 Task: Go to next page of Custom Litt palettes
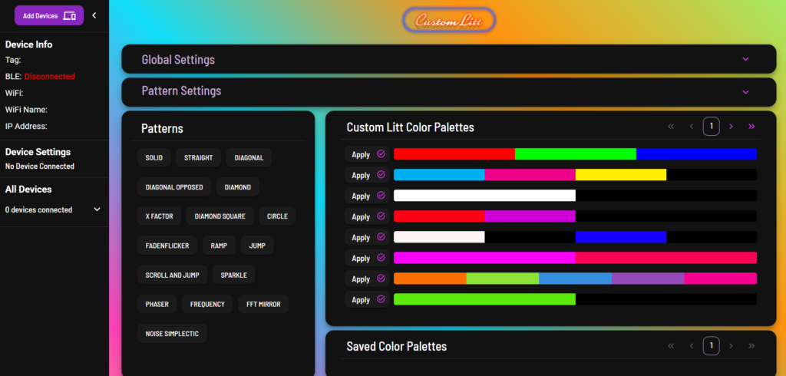[x=731, y=127]
